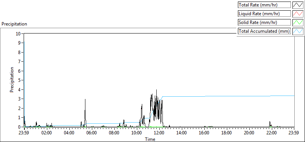Click the 12:00 time tick label
The width and height of the screenshot is (305, 142).
click(x=159, y=133)
